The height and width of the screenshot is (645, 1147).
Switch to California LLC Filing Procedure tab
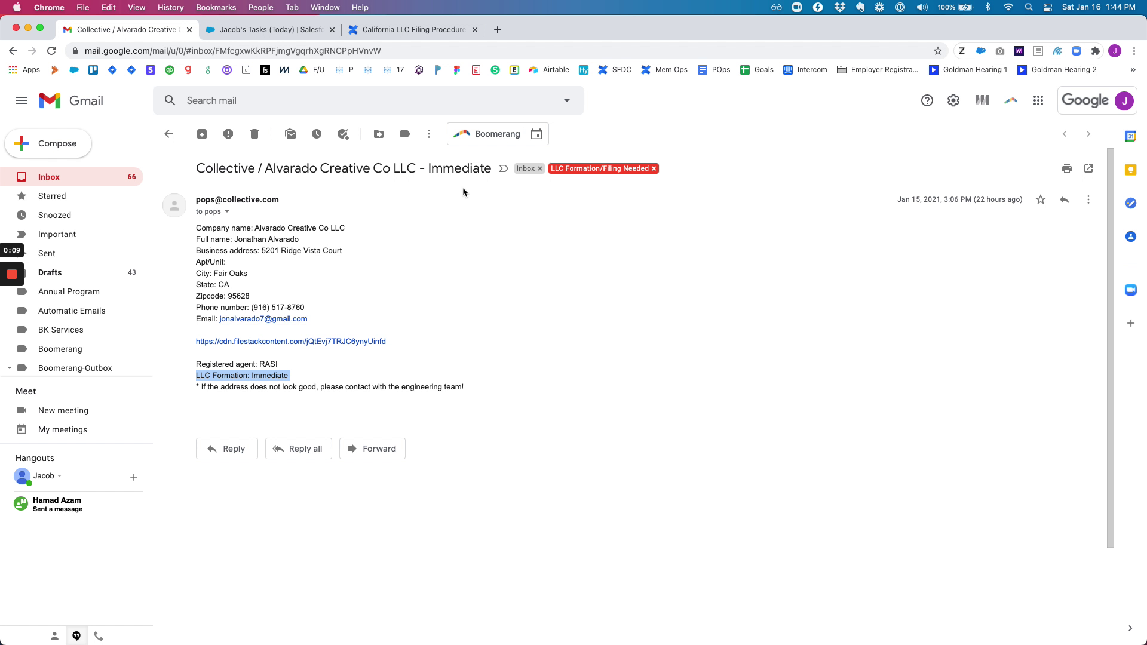click(413, 29)
